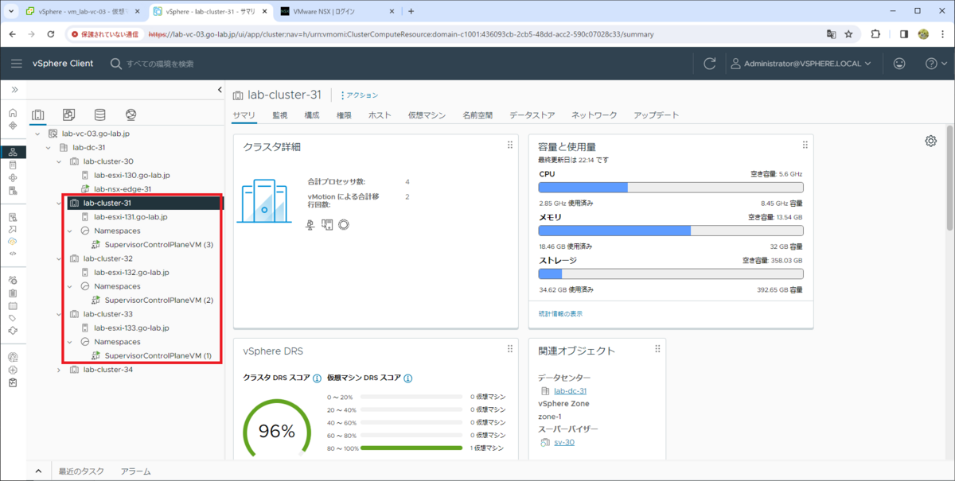Switch to Networking inventory view

pos(131,115)
